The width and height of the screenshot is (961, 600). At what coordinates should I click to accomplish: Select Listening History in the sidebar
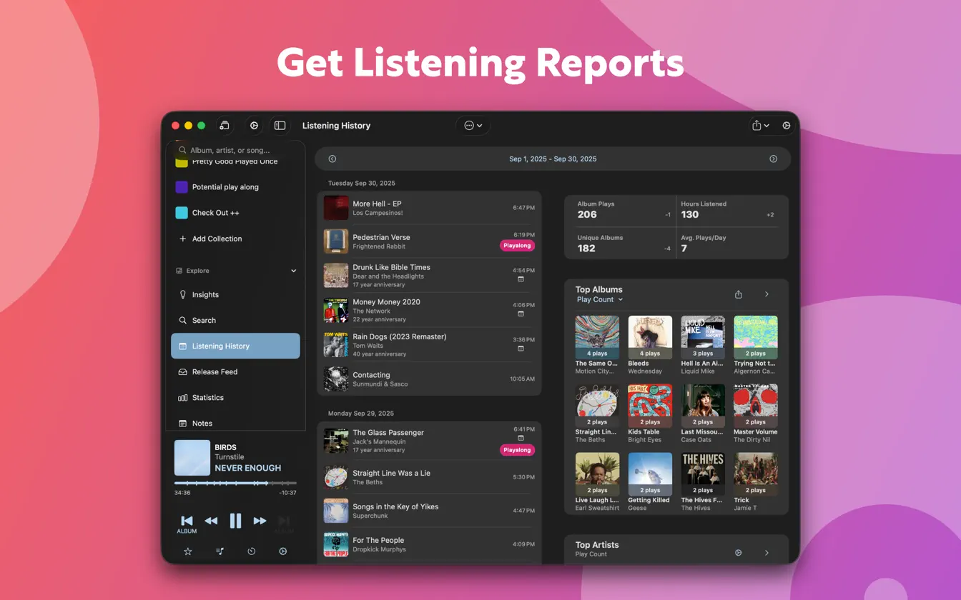[x=235, y=346]
